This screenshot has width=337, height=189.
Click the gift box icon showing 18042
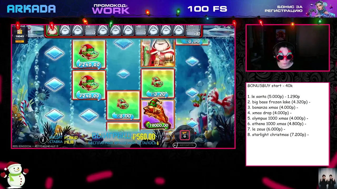point(20,32)
